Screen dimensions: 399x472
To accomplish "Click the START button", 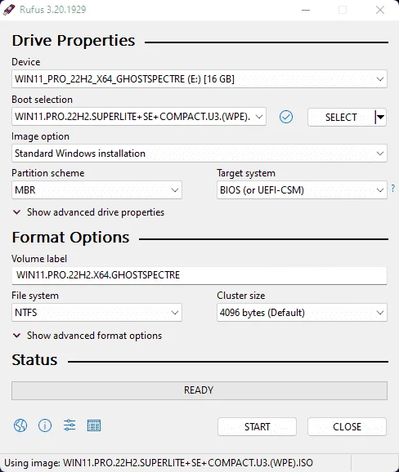I will [x=257, y=426].
